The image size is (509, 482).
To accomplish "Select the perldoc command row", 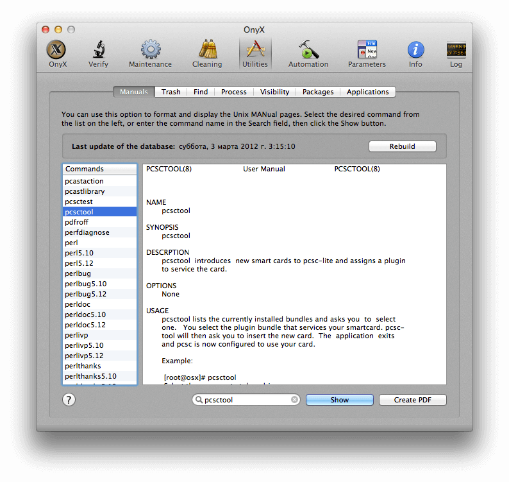I will [x=99, y=304].
